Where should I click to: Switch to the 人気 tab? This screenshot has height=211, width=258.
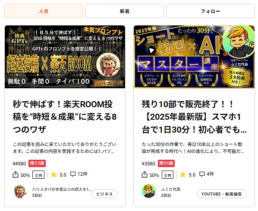(44, 11)
